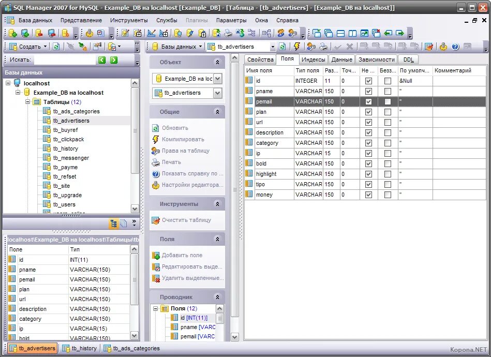Toggle Not Null checkbox for money field
The image size is (491, 357).
(368, 195)
